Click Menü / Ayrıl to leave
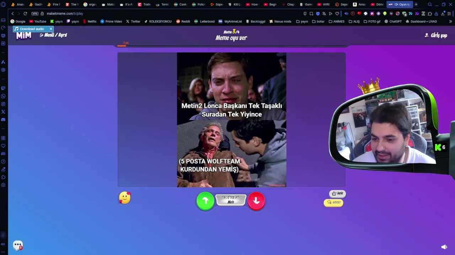Image resolution: width=455 pixels, height=255 pixels. pos(53,35)
